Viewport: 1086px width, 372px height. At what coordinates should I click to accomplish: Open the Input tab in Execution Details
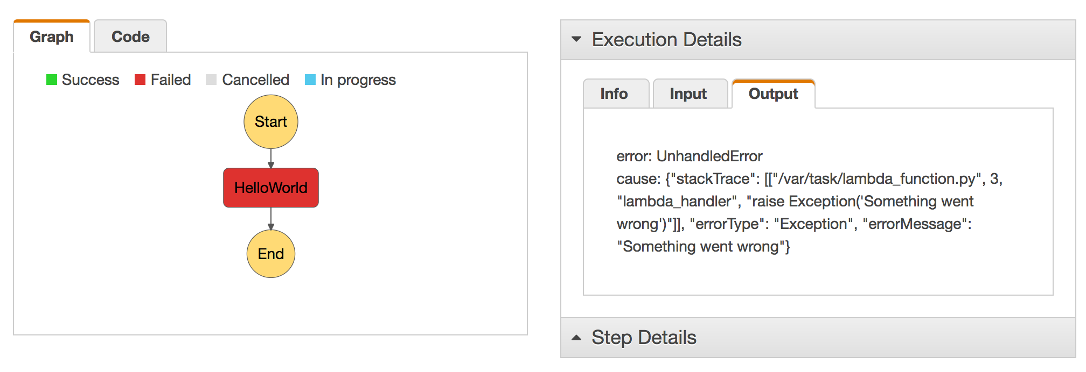688,94
